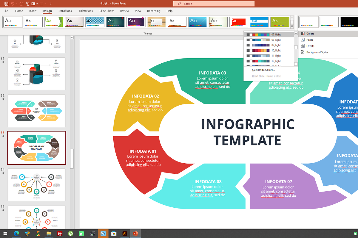Apply the red theme thumbnail
The height and width of the screenshot is (238, 358).
pos(239,22)
